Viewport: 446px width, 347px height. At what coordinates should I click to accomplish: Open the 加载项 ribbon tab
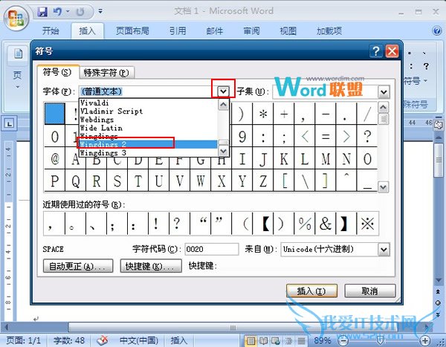329,30
